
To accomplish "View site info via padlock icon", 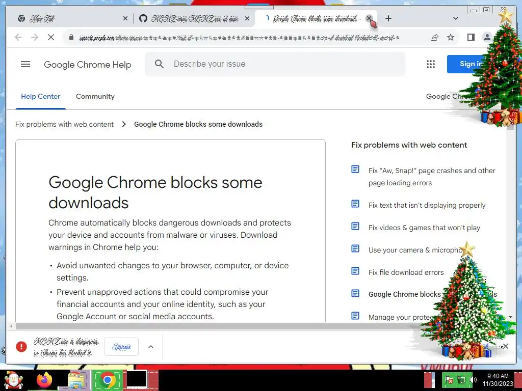I will coord(71,37).
